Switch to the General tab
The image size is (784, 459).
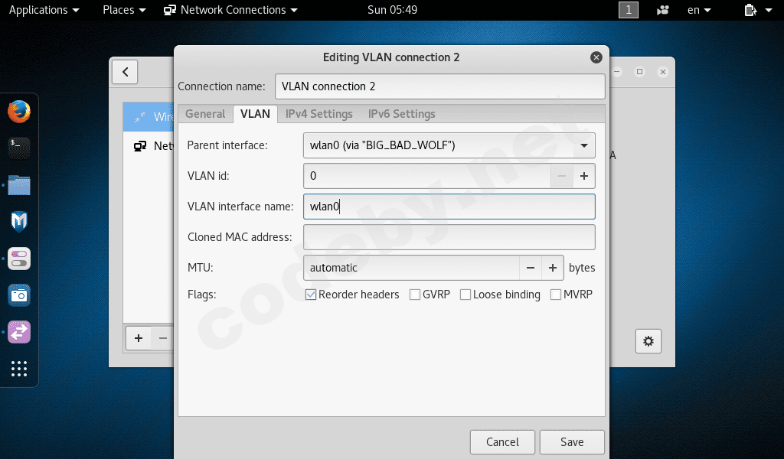pyautogui.click(x=205, y=114)
